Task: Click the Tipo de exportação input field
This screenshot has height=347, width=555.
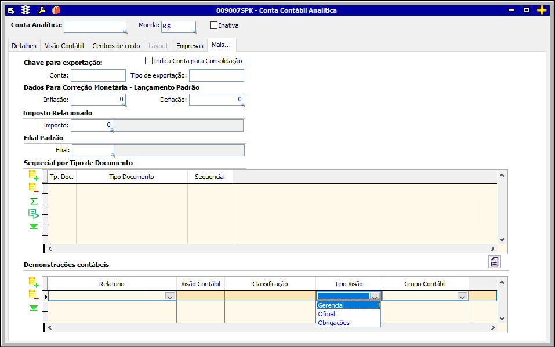Action: pos(216,75)
